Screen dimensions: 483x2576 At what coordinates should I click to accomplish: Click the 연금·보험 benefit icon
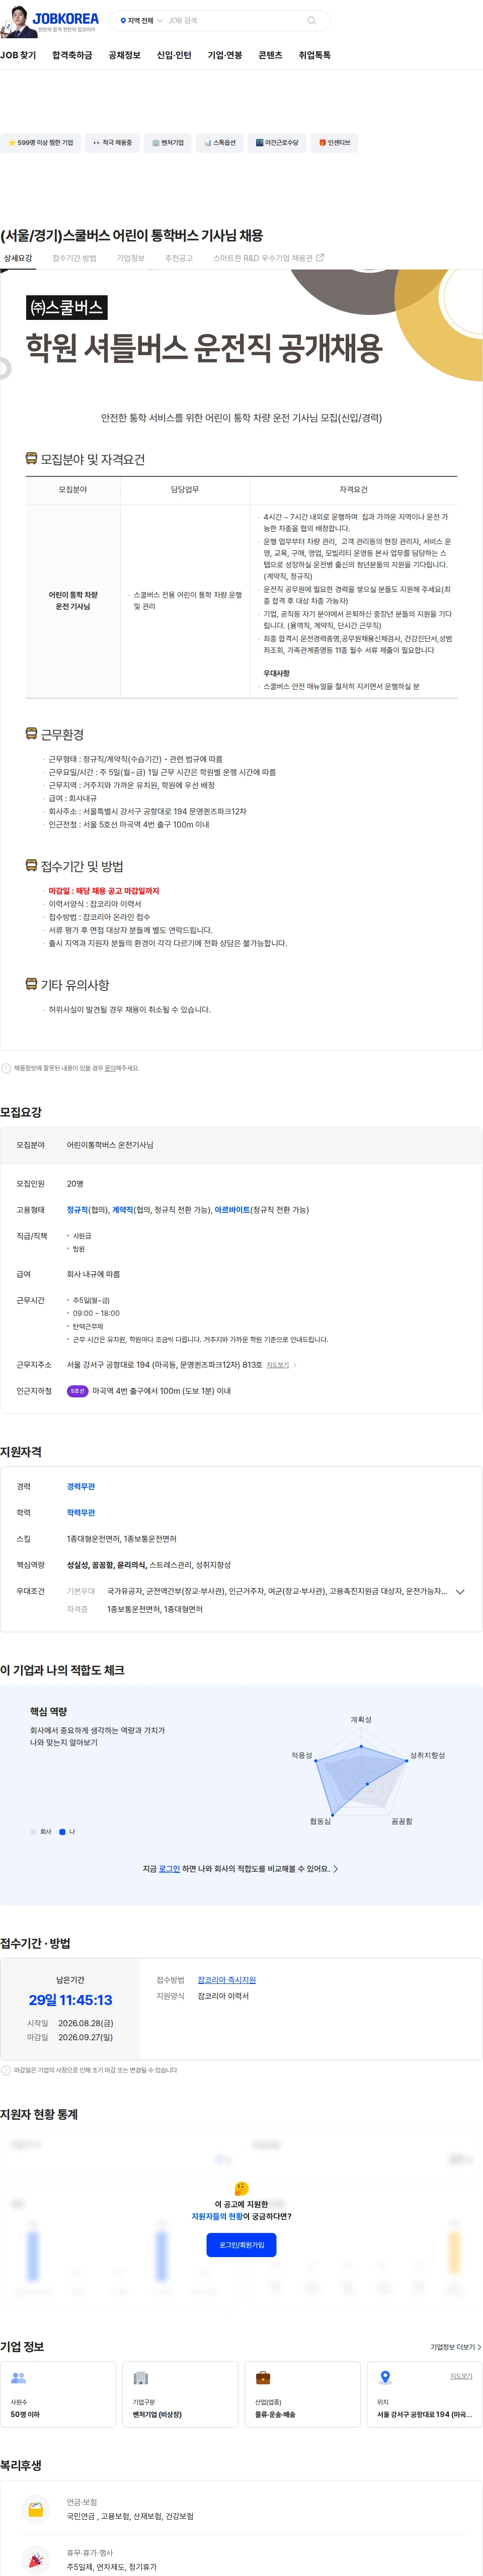36,2509
